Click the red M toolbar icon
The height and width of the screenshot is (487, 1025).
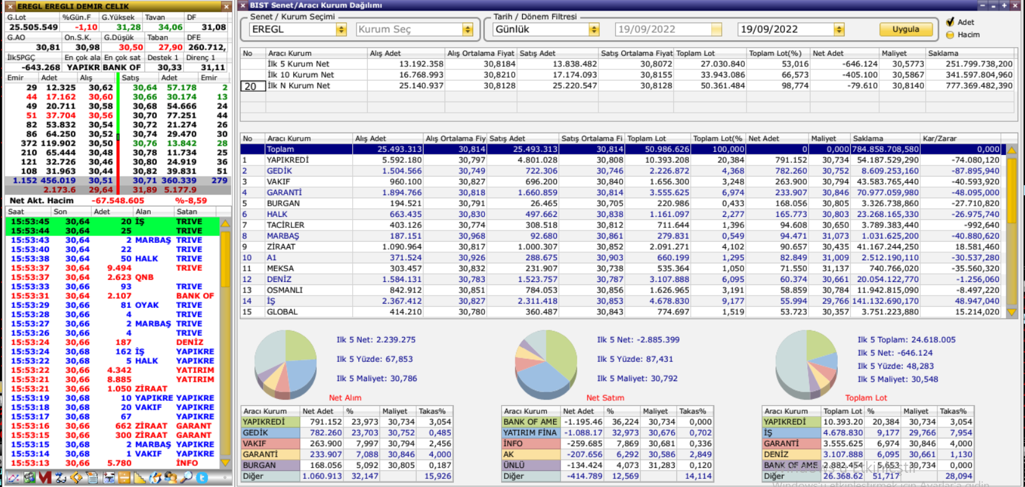pos(45,478)
